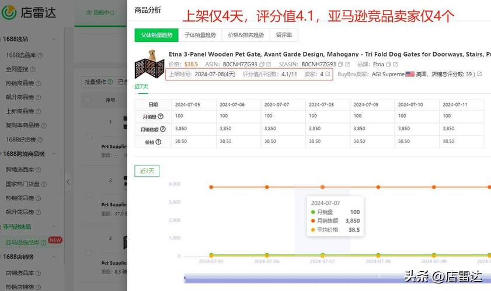491x291 pixels.
Task: Show the 月销售额 help tooltip icon
Action: (163, 129)
